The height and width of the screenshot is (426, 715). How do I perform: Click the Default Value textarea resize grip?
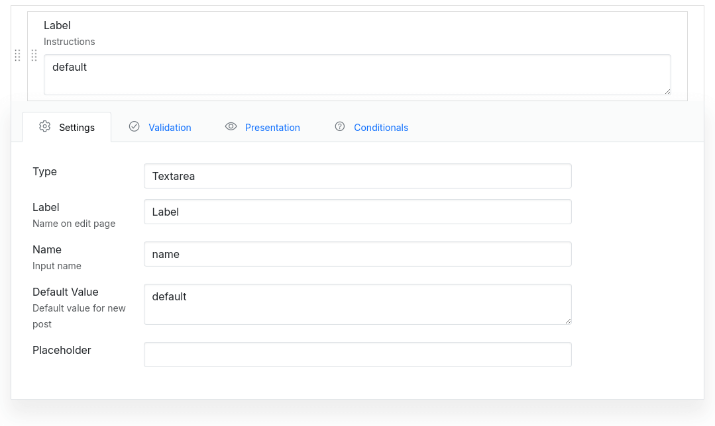(567, 321)
